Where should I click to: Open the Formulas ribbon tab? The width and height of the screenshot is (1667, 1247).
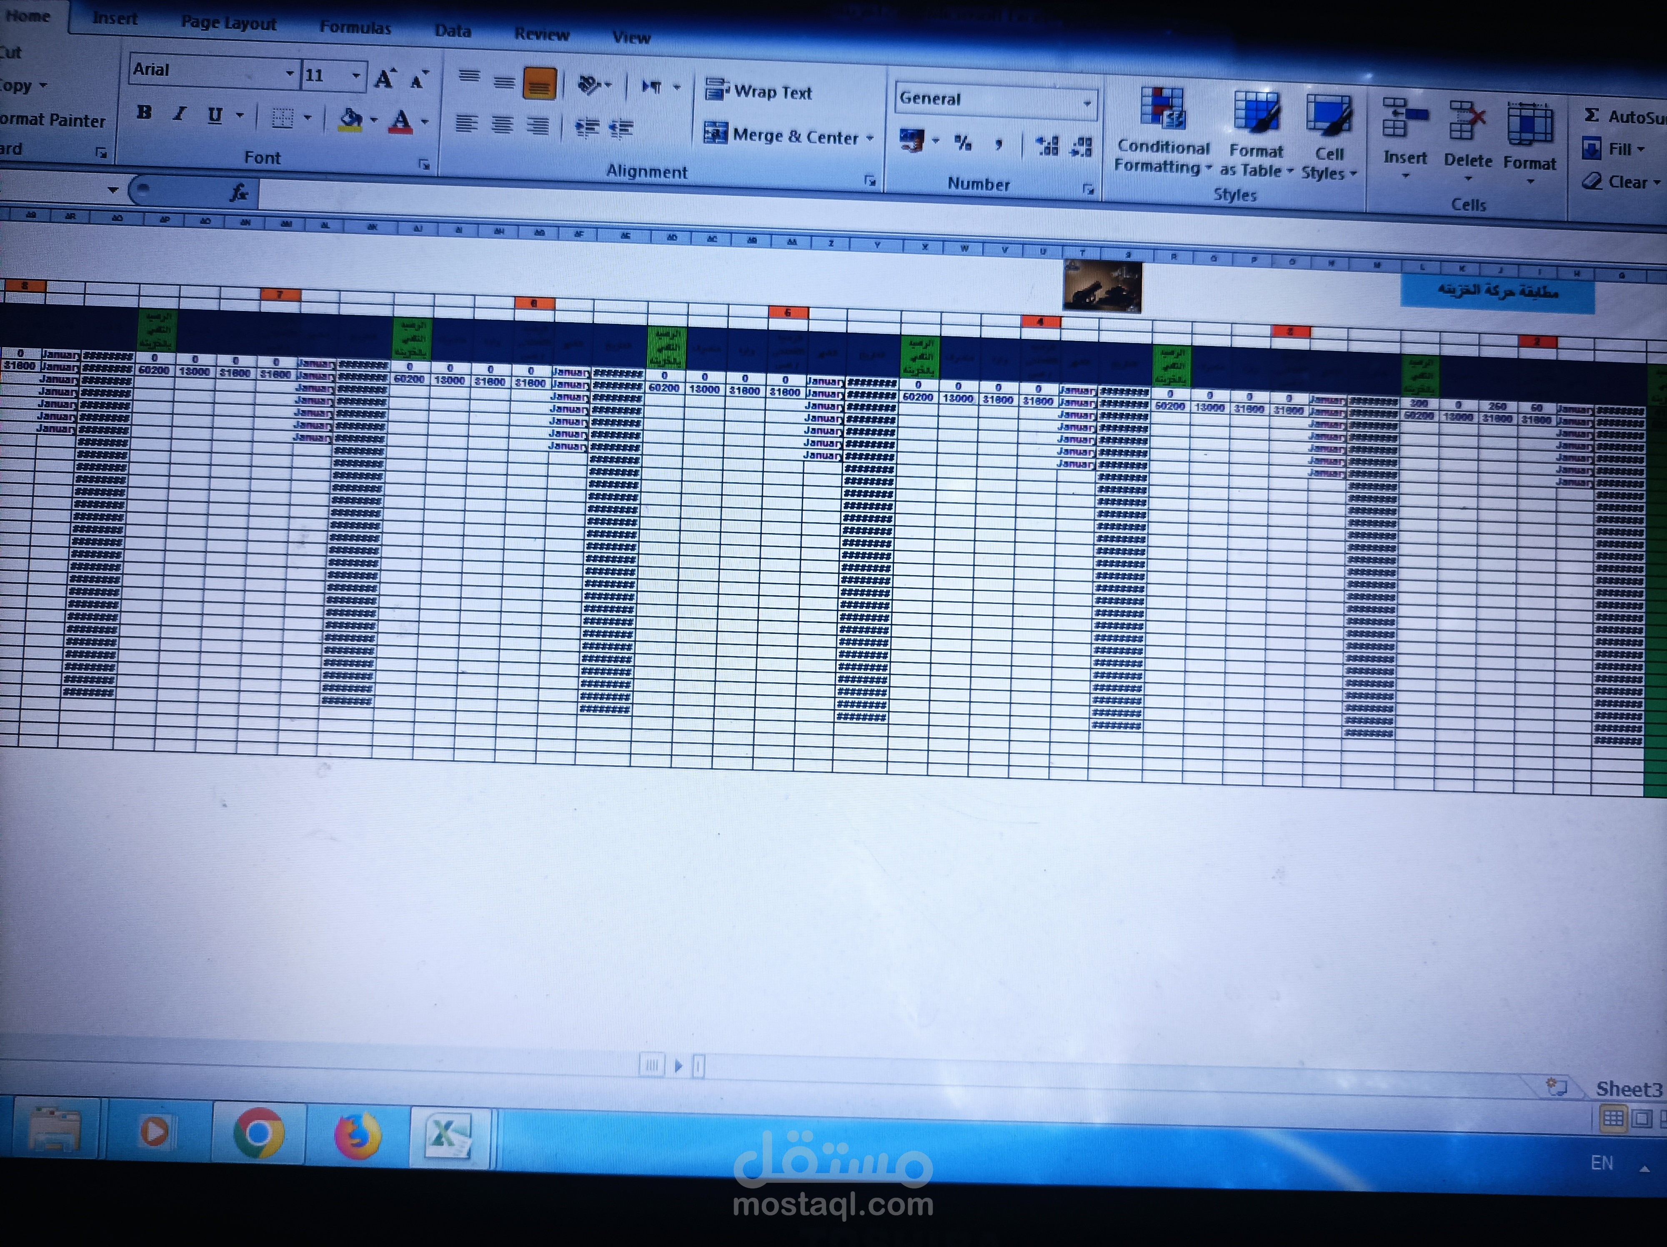[355, 28]
